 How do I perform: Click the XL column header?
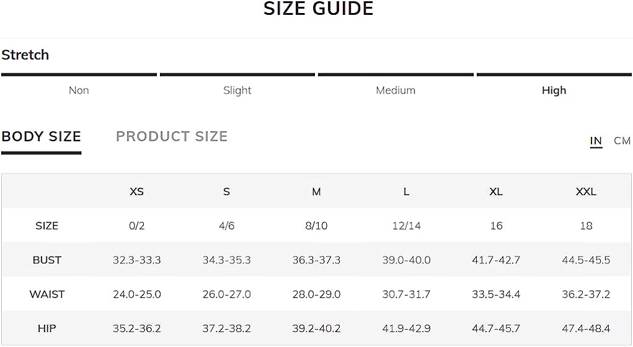(x=496, y=191)
